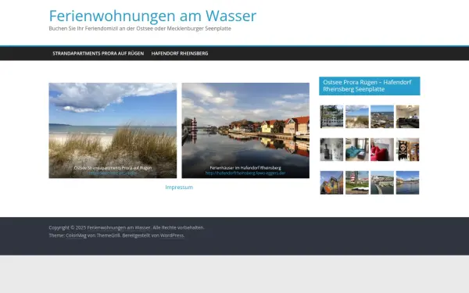Follow the link under Ostsee Strandapartments caption

coord(113,173)
